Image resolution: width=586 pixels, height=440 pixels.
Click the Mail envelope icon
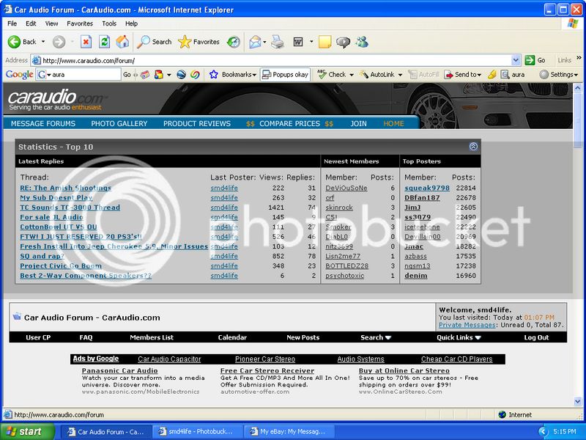pos(255,42)
